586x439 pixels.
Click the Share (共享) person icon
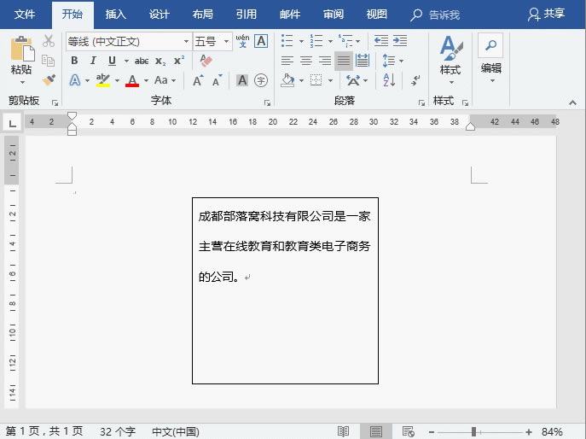click(x=534, y=15)
